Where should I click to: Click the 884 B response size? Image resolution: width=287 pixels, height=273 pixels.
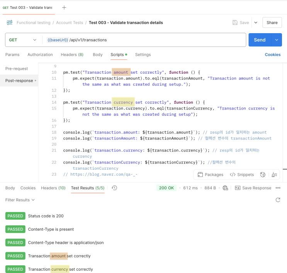210,188
